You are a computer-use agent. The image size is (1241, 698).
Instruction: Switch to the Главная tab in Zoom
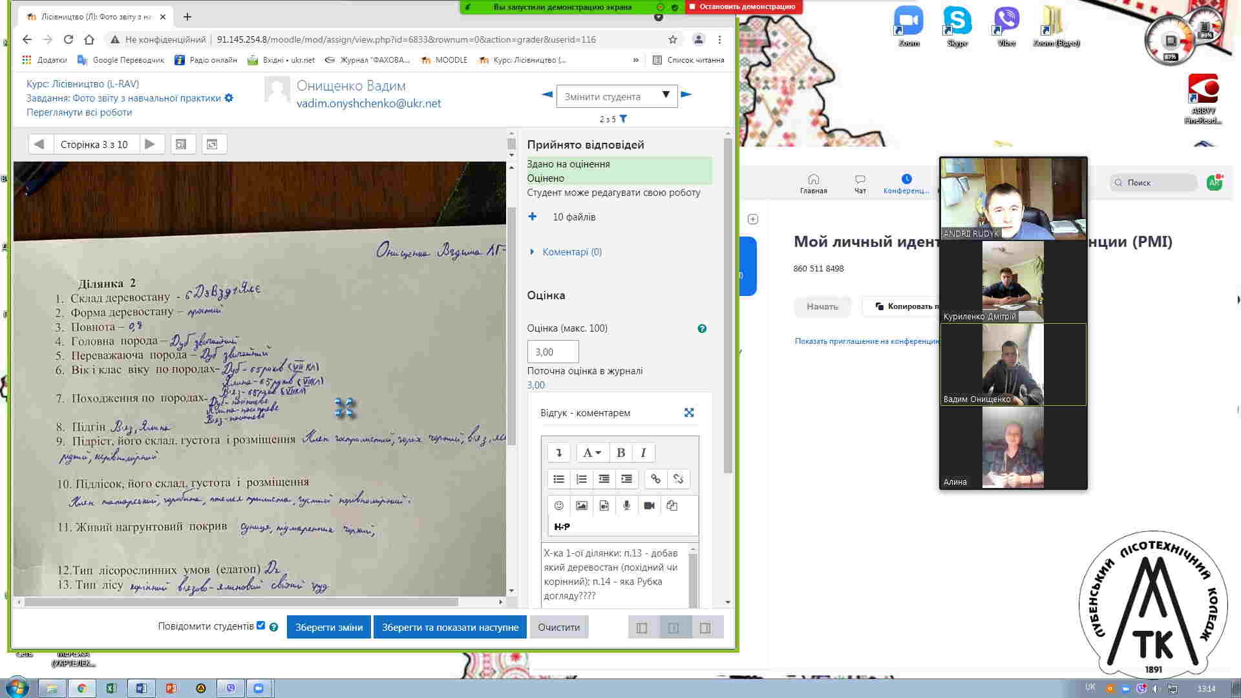pos(813,184)
